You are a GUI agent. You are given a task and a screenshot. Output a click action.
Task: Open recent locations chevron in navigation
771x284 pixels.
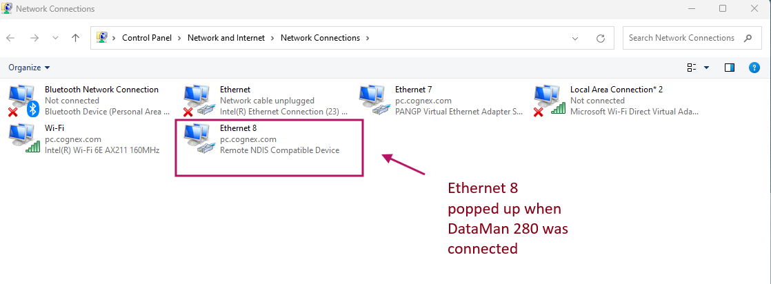pyautogui.click(x=55, y=38)
